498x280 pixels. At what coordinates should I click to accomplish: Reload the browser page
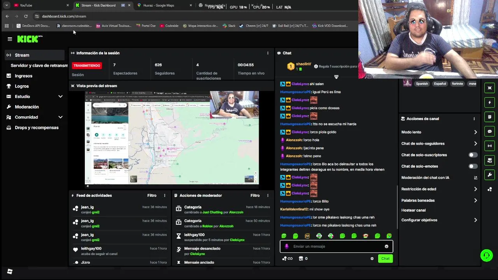coord(26,16)
